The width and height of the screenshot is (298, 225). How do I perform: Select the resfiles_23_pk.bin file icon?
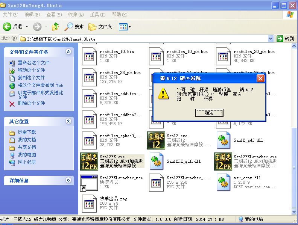pos(89,77)
